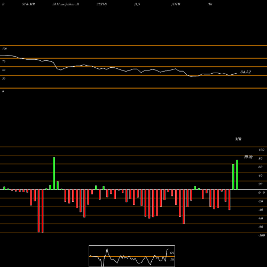This screenshot has width=267, height=267.
Task: Click the last green bar at the right end
Action: [x=237, y=175]
